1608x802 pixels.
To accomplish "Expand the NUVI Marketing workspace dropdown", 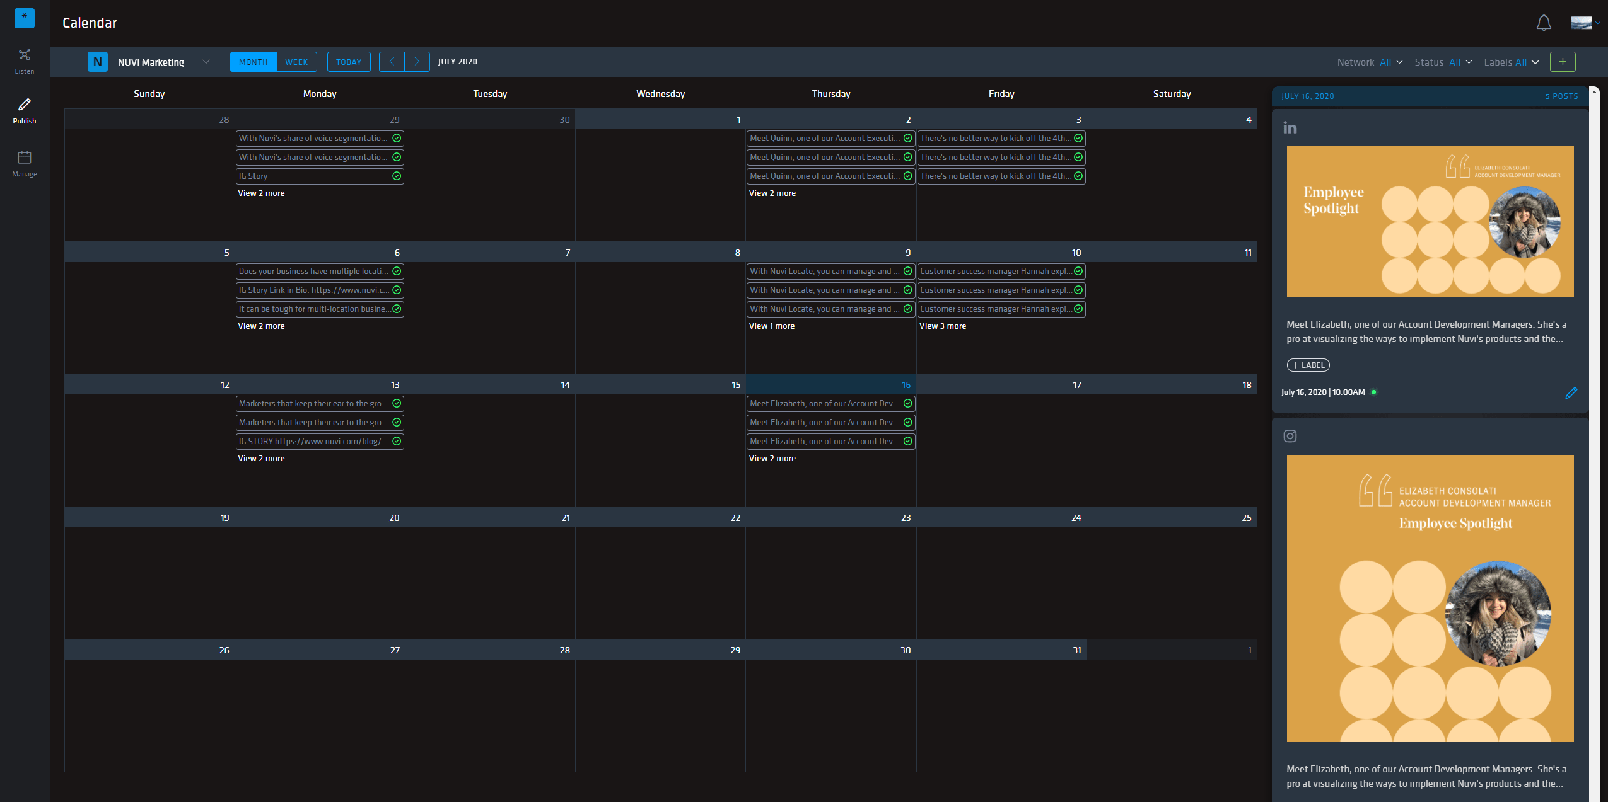I will 206,62.
